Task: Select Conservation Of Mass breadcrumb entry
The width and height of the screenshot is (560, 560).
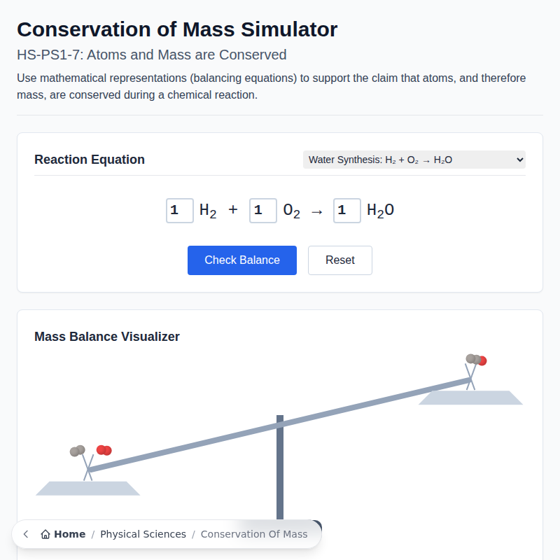Action: click(254, 533)
